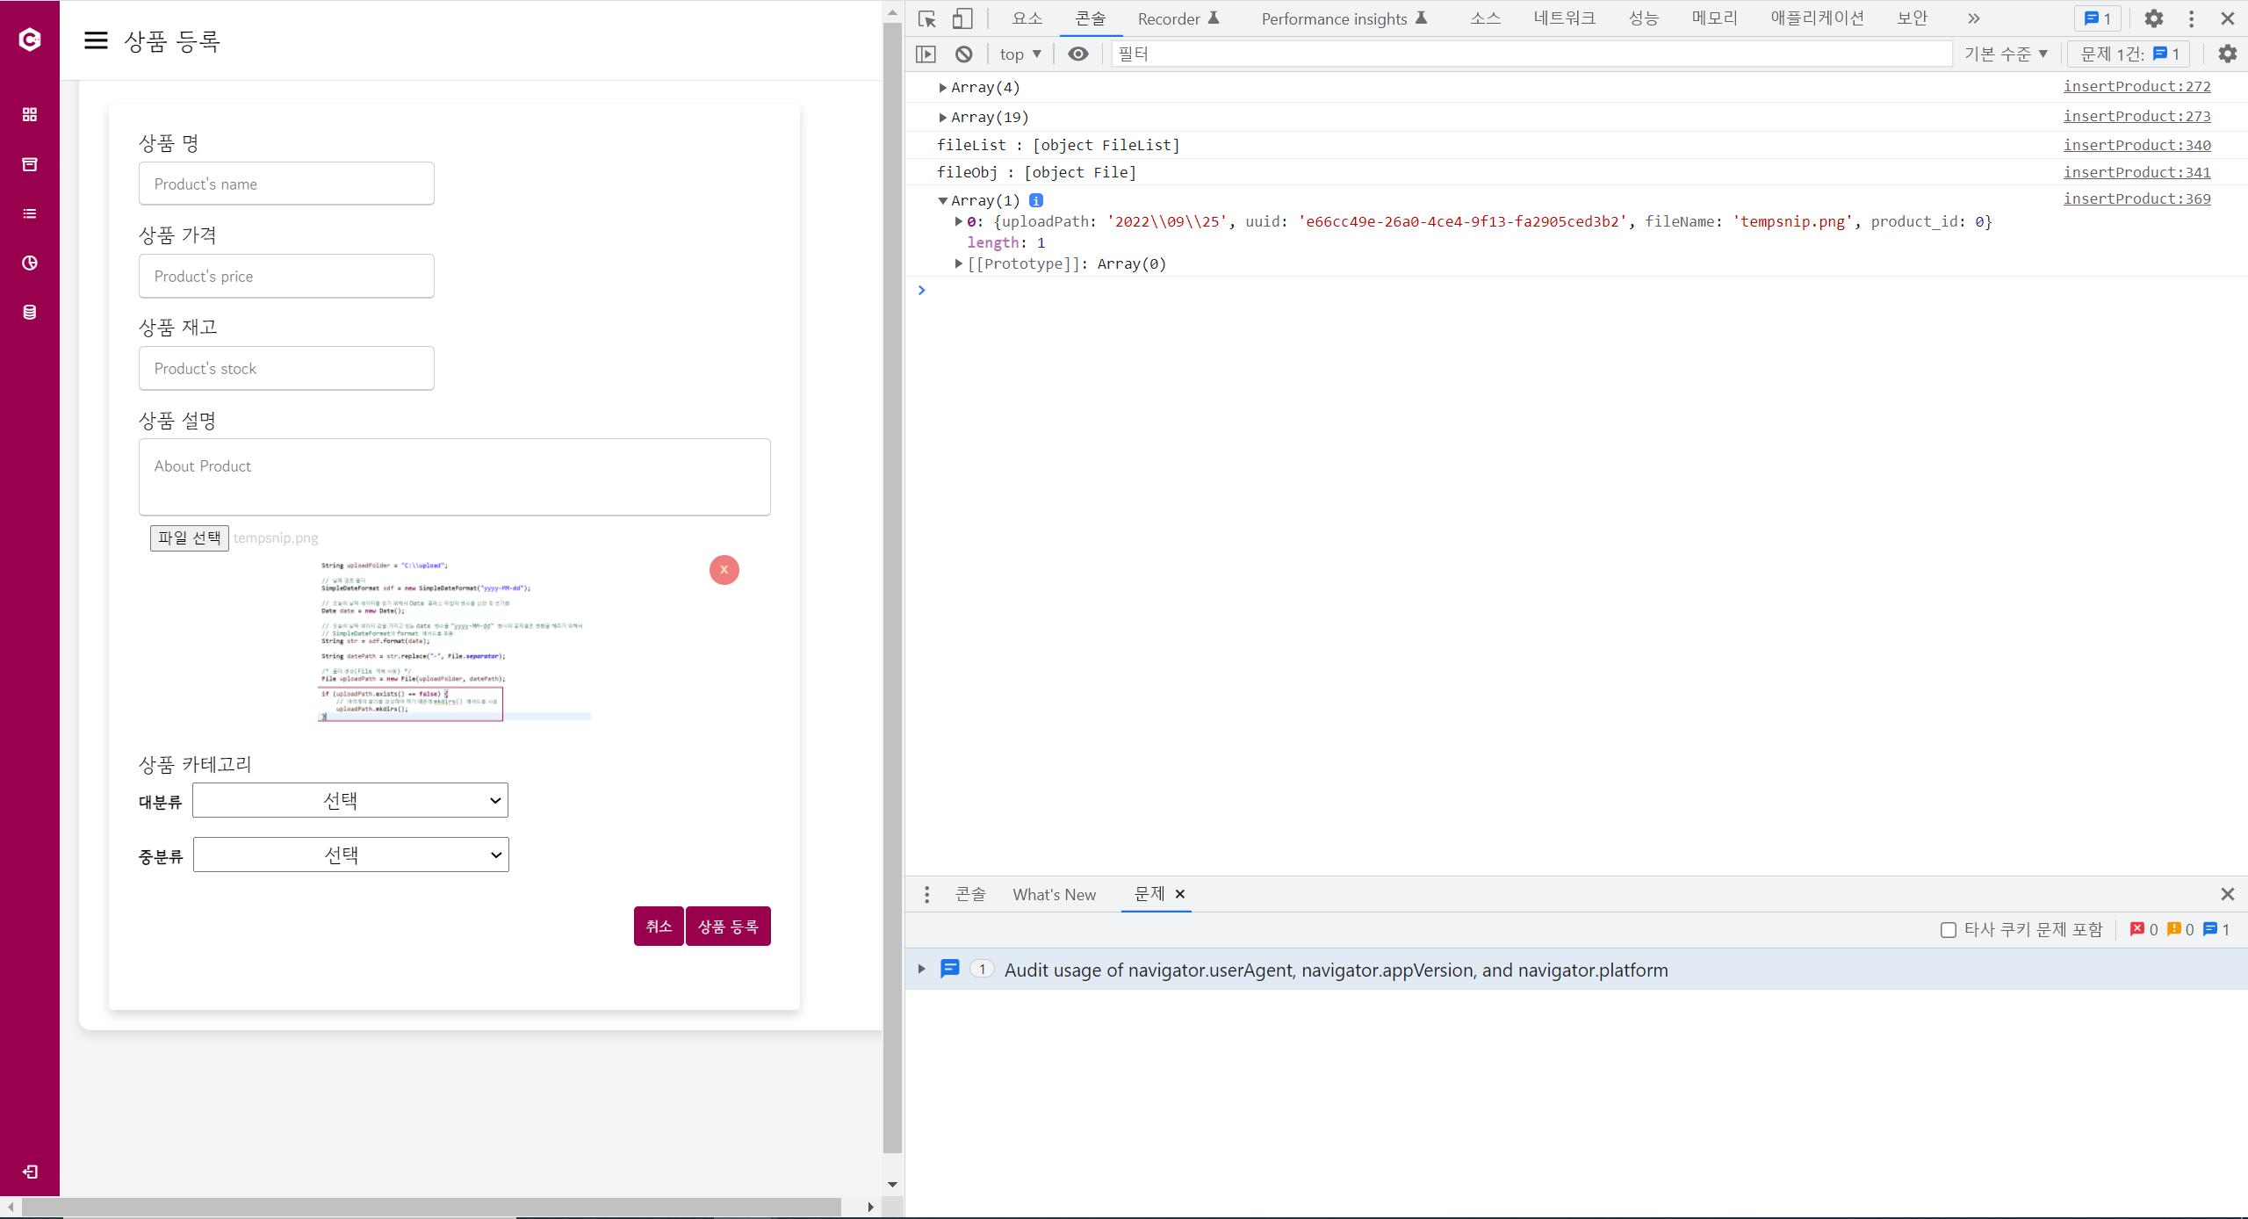Image resolution: width=2248 pixels, height=1219 pixels.
Task: Check the 타사 쿠키 문제 포함 checkbox
Action: click(x=1948, y=929)
